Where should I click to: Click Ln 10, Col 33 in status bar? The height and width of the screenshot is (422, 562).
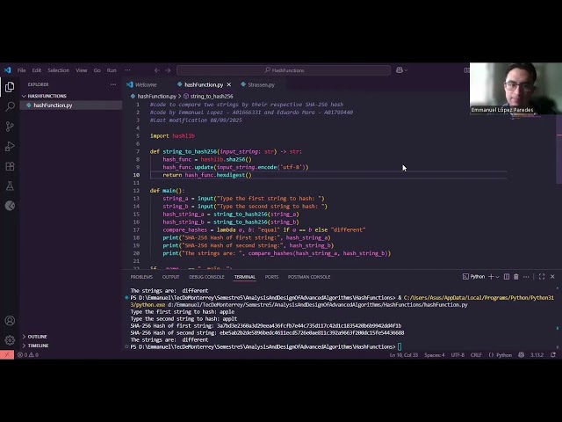[404, 355]
